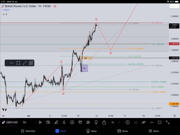Select the orange 1.26106 price label
Viewport: 180px width, 135px height.
(174, 104)
